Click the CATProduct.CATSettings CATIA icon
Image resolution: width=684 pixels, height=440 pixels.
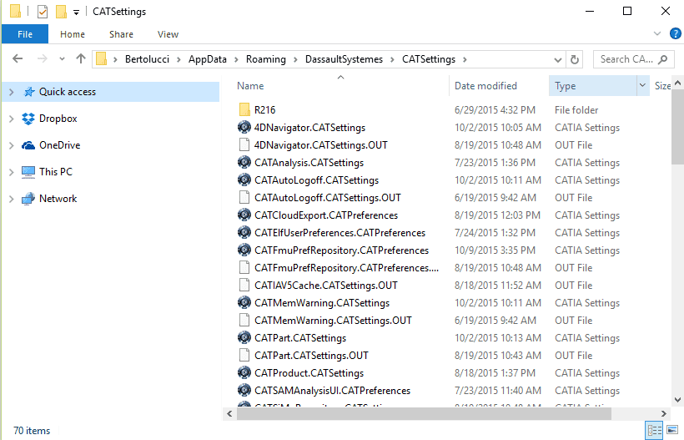(244, 372)
